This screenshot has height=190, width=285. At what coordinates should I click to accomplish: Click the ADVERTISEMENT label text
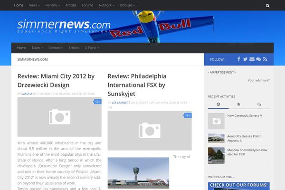point(222,72)
